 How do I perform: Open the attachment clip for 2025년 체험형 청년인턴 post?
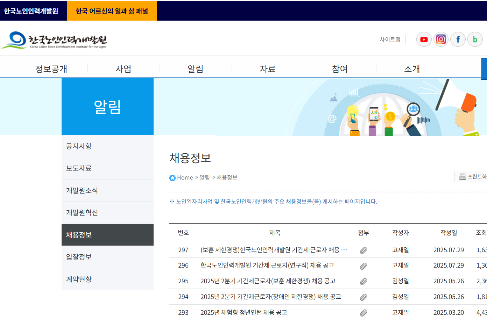[x=363, y=312]
